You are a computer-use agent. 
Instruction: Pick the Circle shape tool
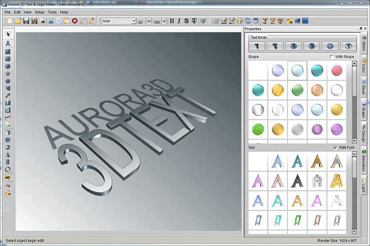(x=8, y=66)
